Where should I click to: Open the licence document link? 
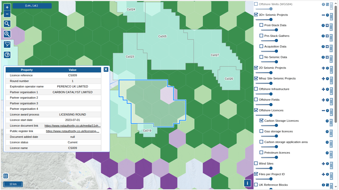tap(72, 126)
